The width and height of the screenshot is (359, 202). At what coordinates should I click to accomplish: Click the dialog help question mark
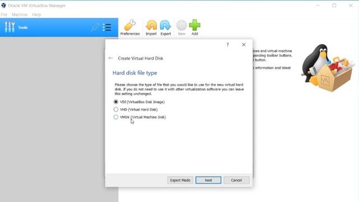click(228, 45)
